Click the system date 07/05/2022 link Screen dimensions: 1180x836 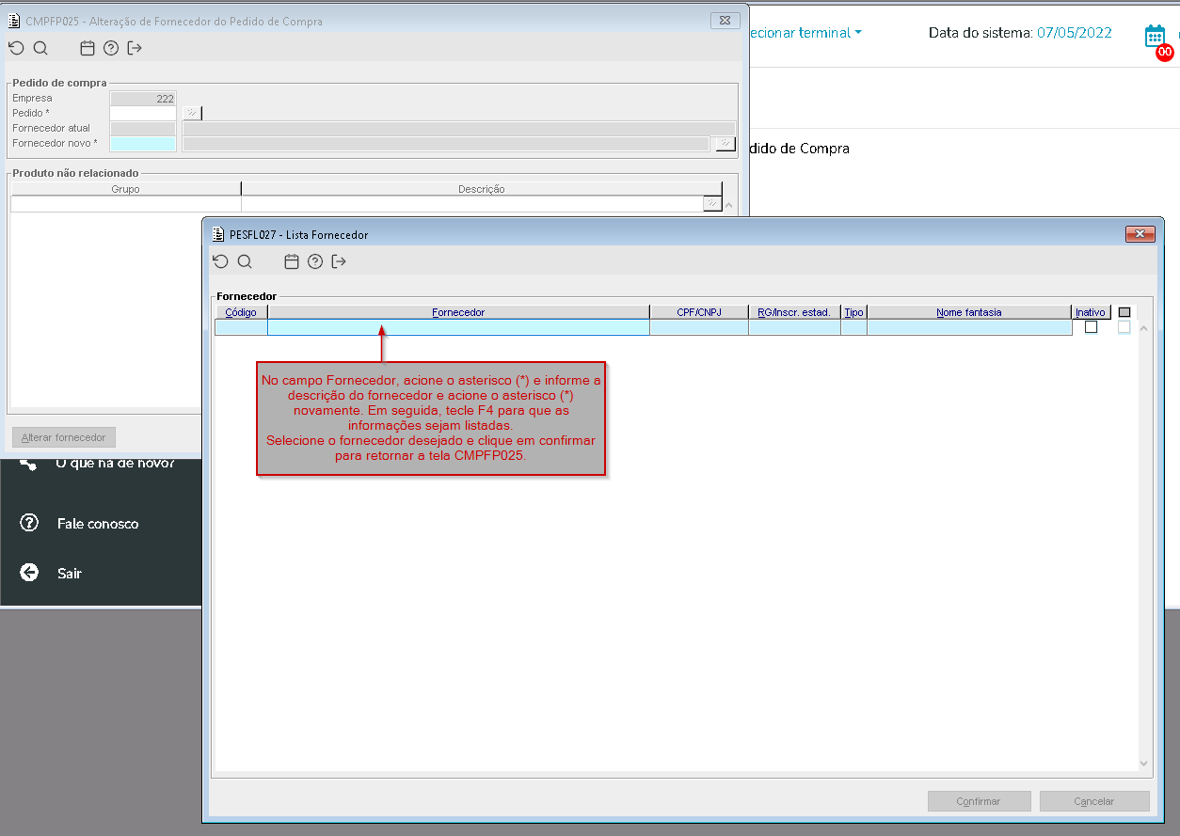coord(1074,33)
